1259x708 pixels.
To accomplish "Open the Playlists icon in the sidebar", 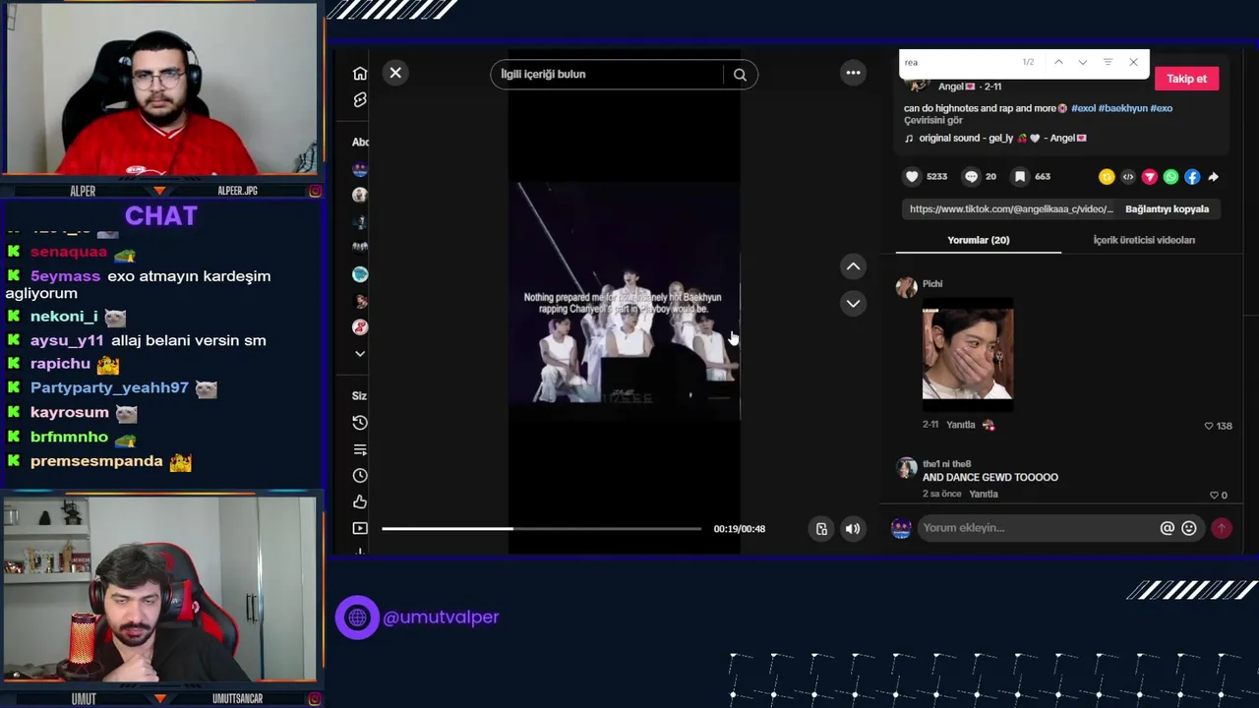I will [360, 449].
